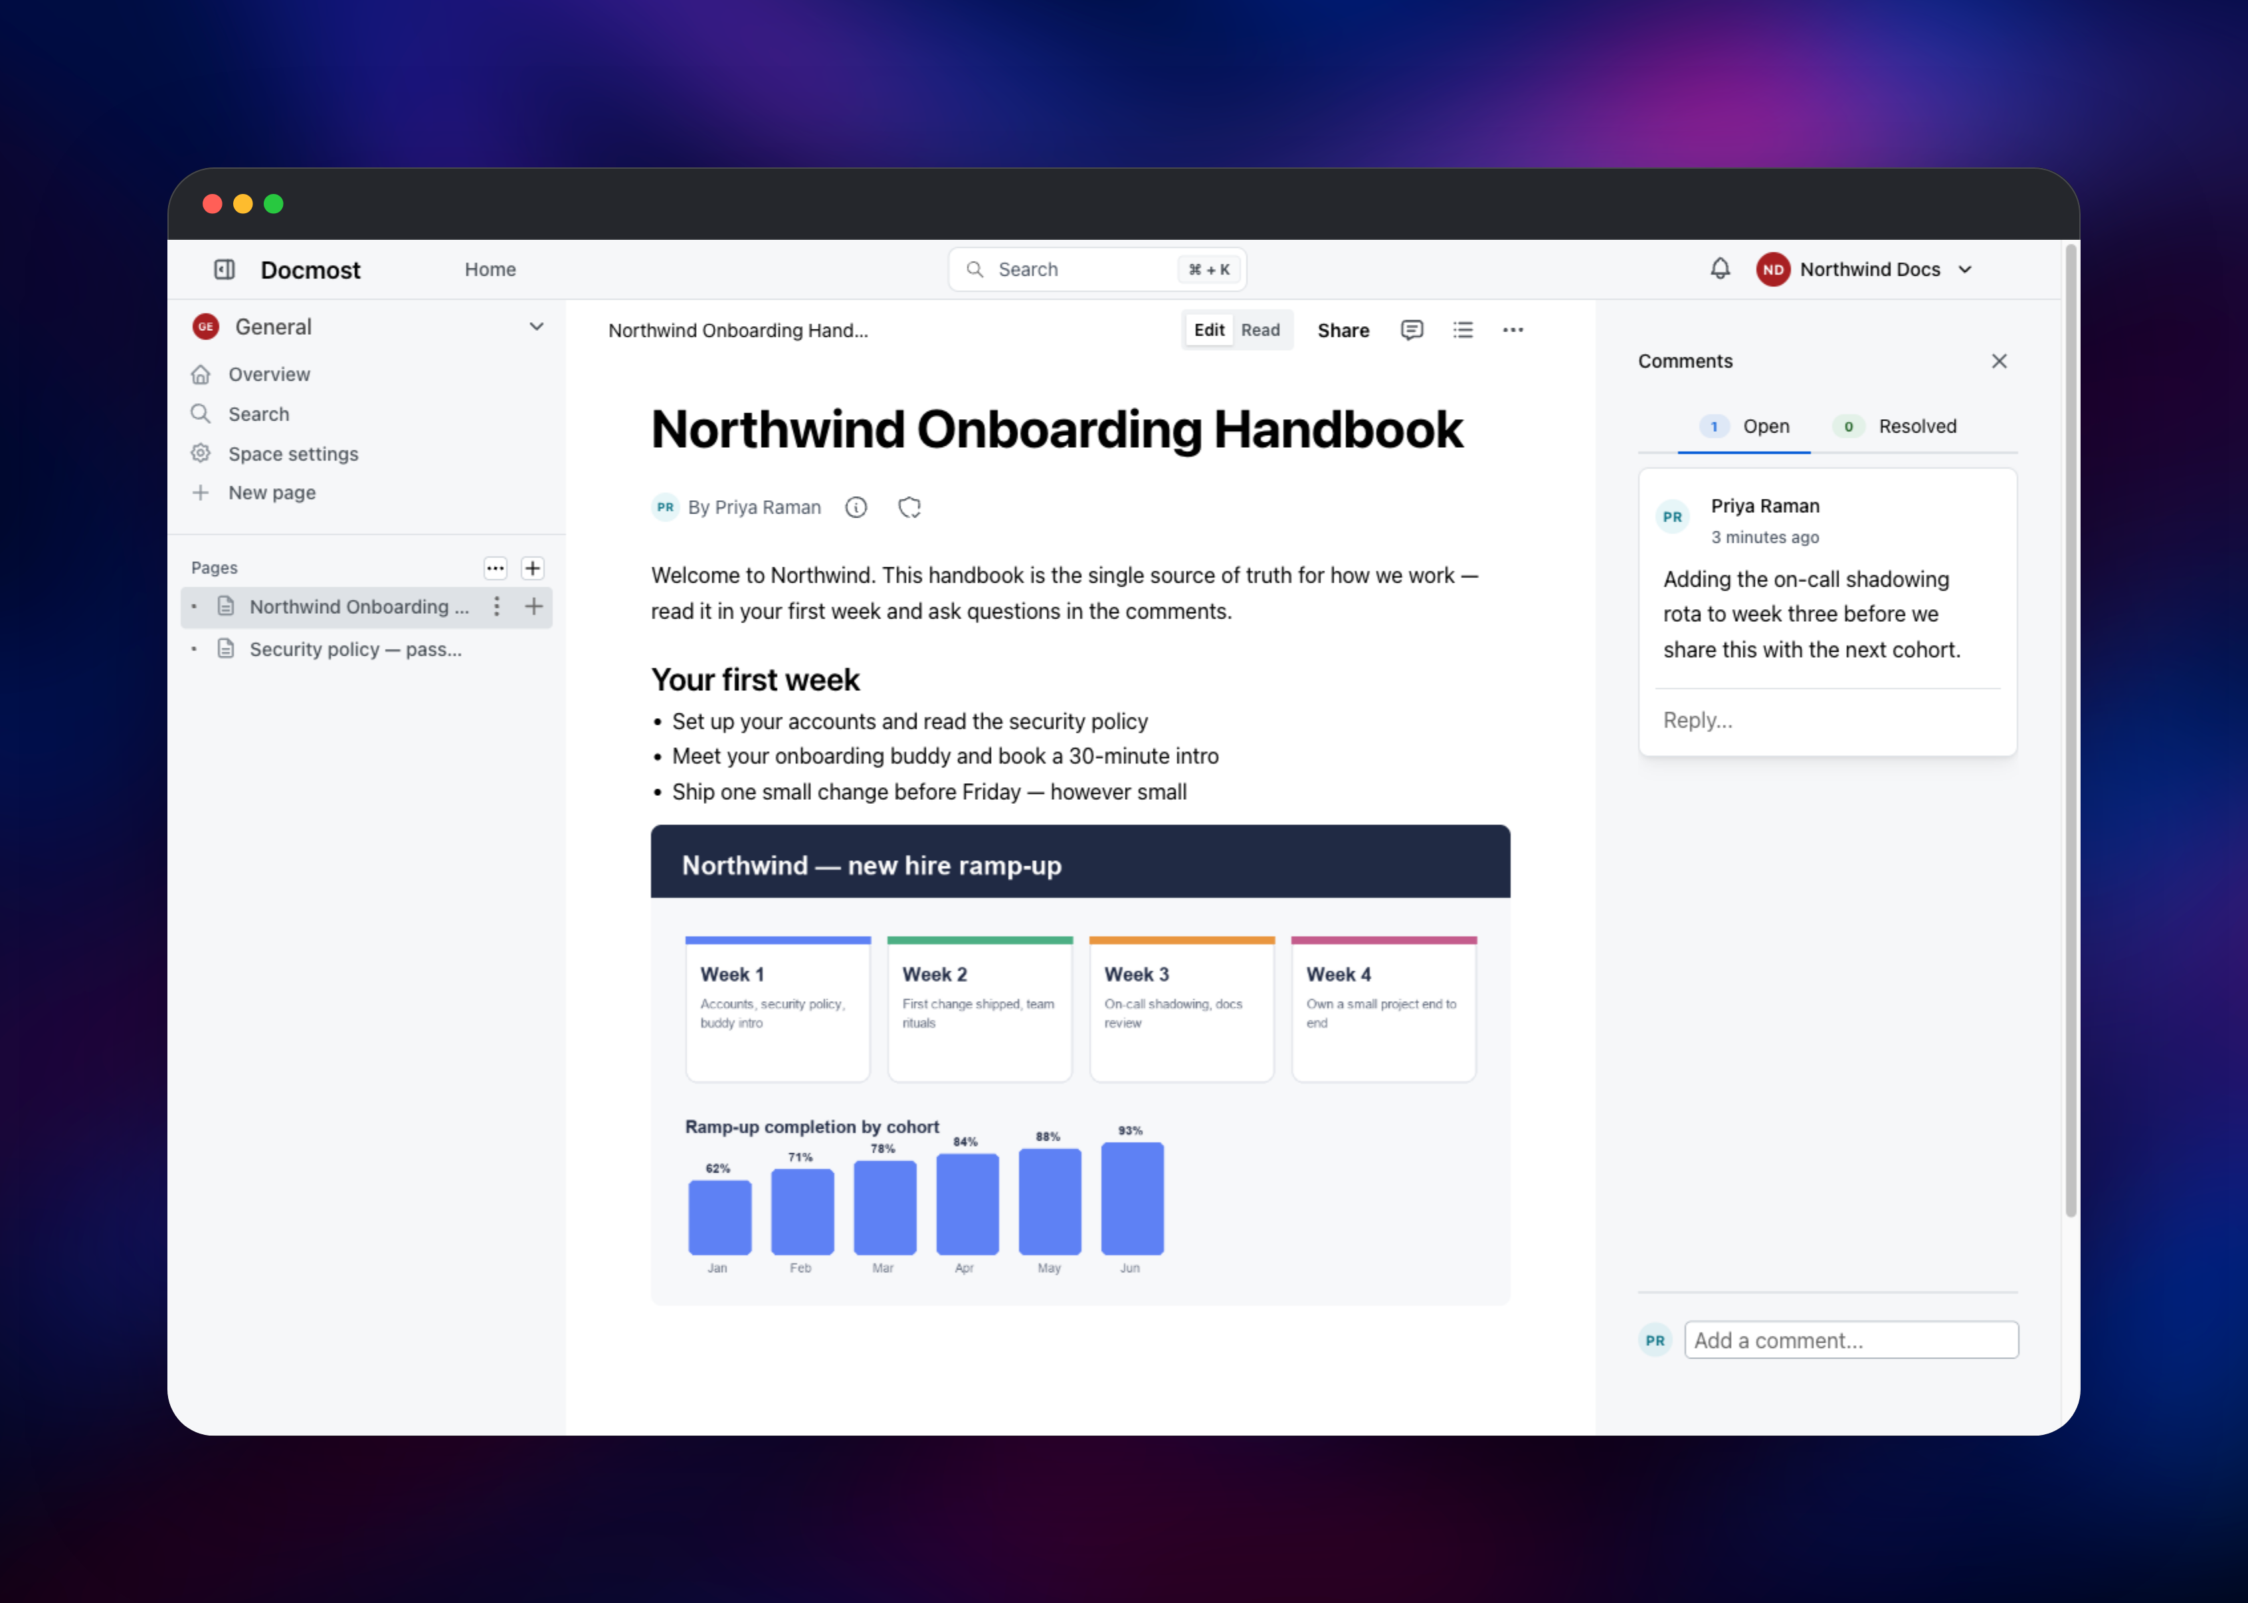Open the table of contents icon

tap(1463, 330)
